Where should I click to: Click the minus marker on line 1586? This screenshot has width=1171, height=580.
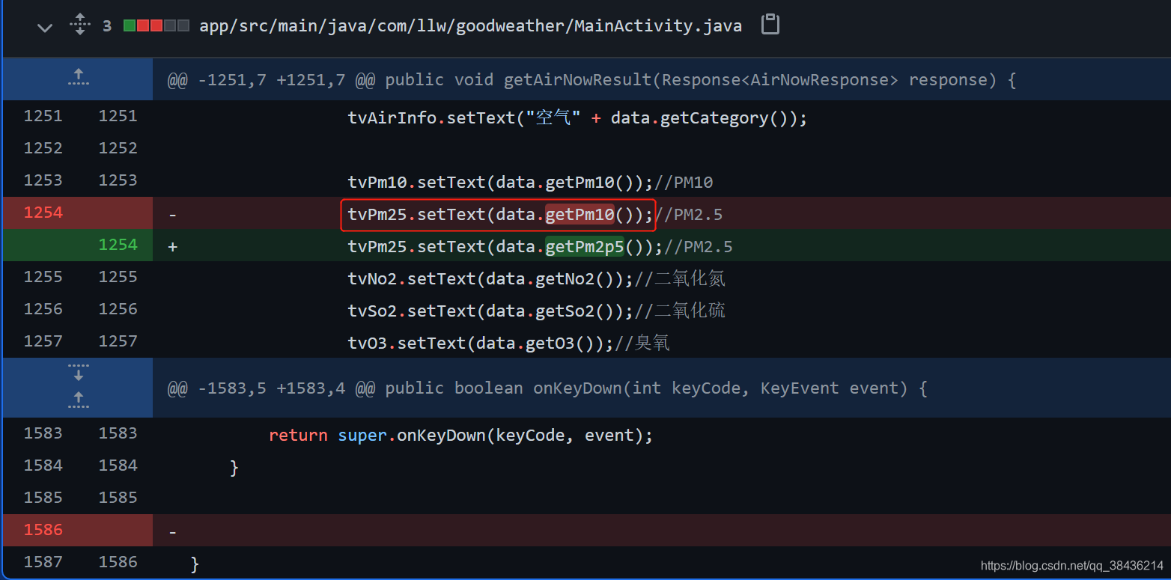[173, 532]
